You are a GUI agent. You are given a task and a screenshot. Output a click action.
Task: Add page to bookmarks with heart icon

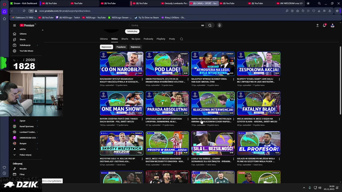314,11
